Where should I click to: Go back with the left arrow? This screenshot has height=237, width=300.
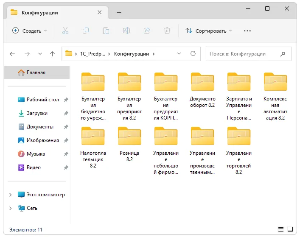(12, 54)
